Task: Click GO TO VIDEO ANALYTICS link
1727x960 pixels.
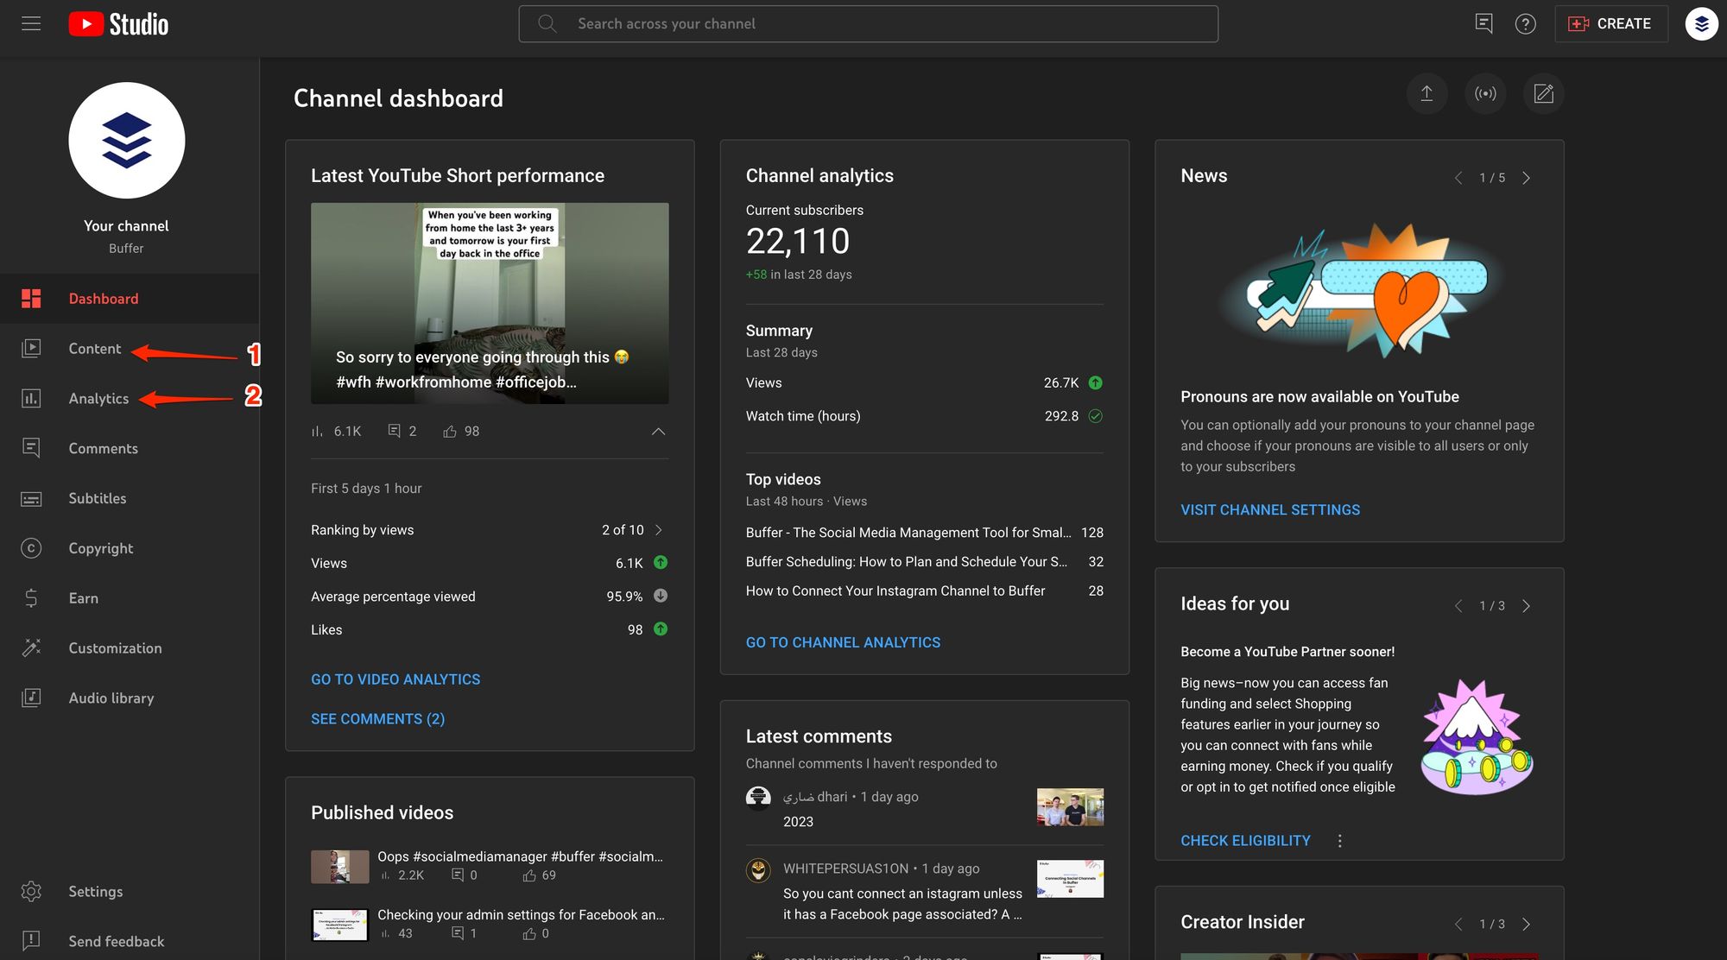Action: (x=395, y=679)
